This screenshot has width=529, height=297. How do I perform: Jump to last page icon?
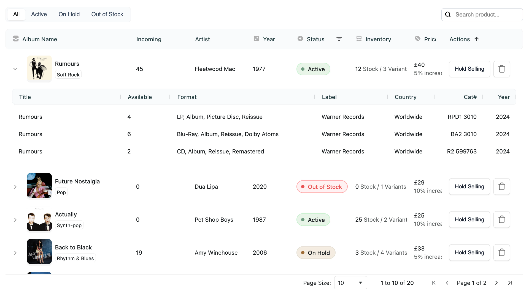click(x=510, y=283)
